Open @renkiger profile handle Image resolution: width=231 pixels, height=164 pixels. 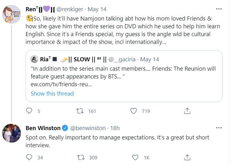(70, 9)
